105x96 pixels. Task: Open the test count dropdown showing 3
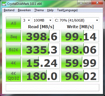tap(27, 20)
